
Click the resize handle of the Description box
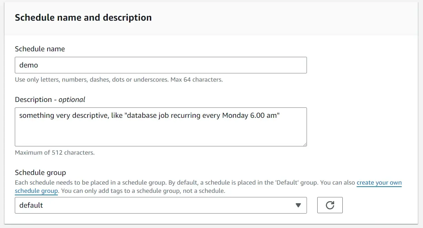(305, 144)
